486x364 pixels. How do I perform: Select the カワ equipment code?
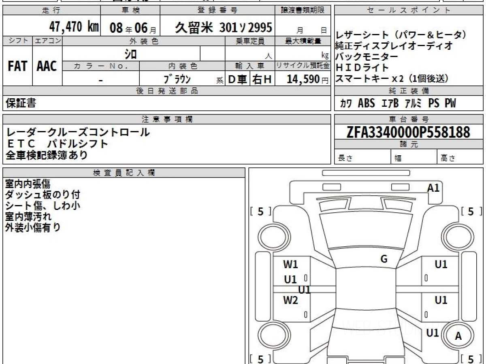click(x=346, y=104)
